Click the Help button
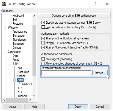The image size is (113, 111). (34, 107)
